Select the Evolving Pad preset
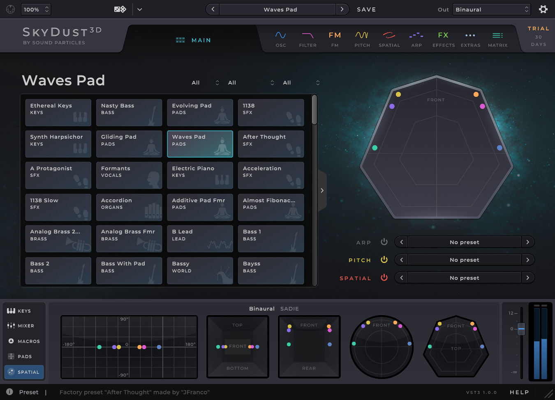555x400 pixels. coord(200,112)
